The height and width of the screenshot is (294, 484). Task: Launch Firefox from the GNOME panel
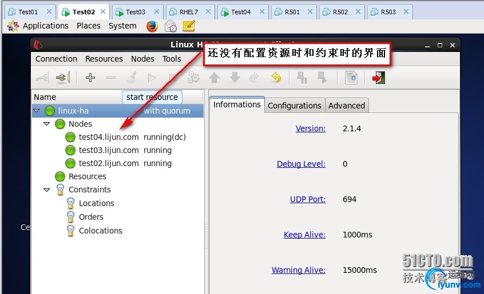point(152,26)
